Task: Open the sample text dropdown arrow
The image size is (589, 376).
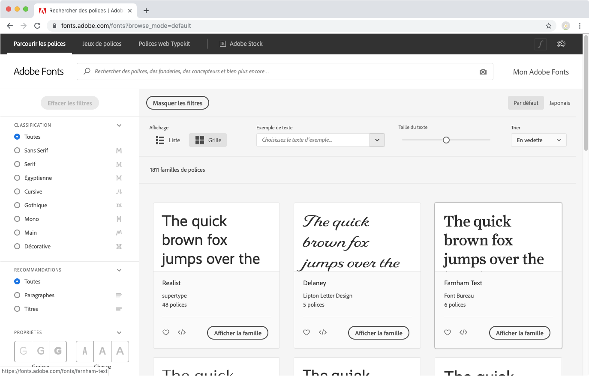Action: point(377,140)
